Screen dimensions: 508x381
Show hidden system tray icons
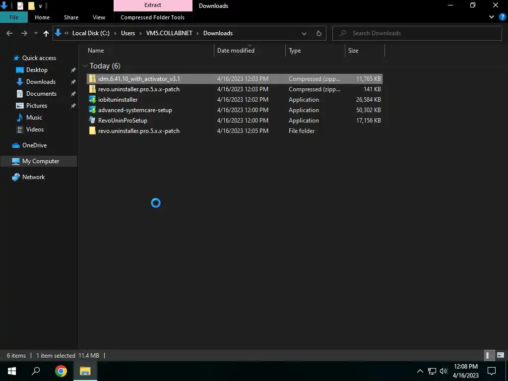click(420, 371)
